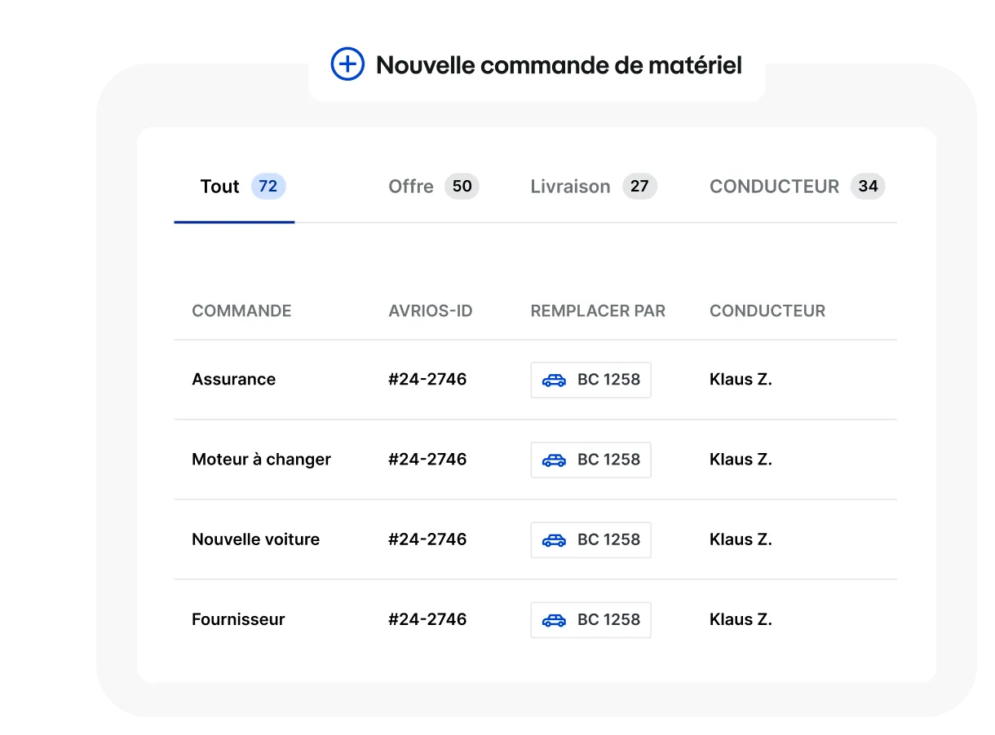Select the Assurance order row
995x735 pixels.
click(535, 380)
